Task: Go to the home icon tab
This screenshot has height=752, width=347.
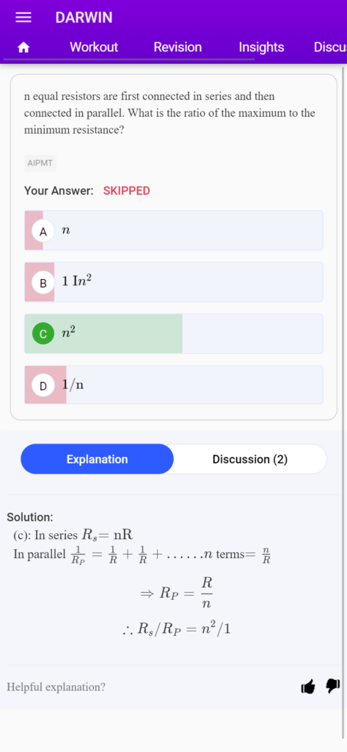Action: click(23, 48)
